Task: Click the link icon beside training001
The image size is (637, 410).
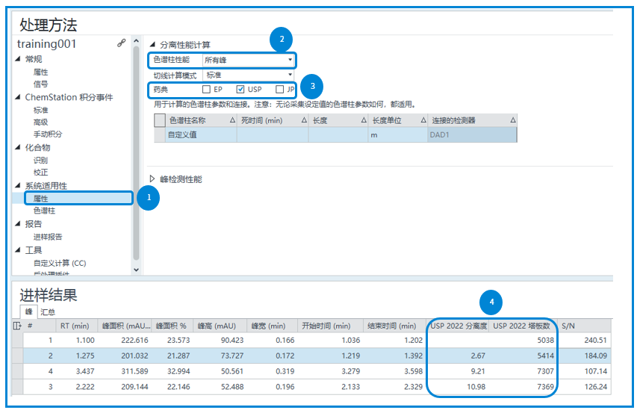Action: pos(121,43)
